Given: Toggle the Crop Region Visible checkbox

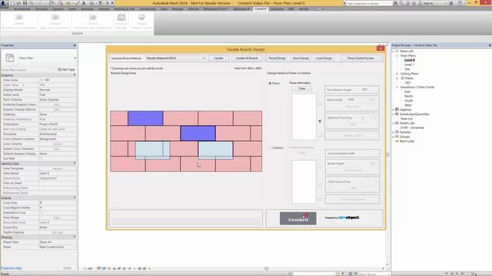Looking at the screenshot, I should tap(41, 208).
